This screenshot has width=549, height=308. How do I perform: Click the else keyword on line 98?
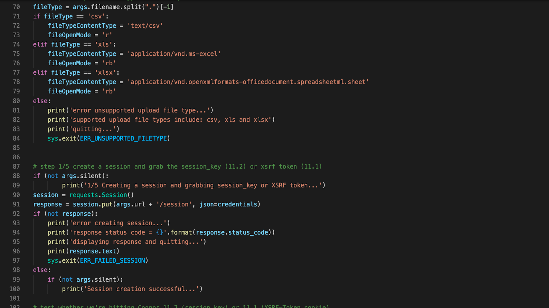coord(40,270)
